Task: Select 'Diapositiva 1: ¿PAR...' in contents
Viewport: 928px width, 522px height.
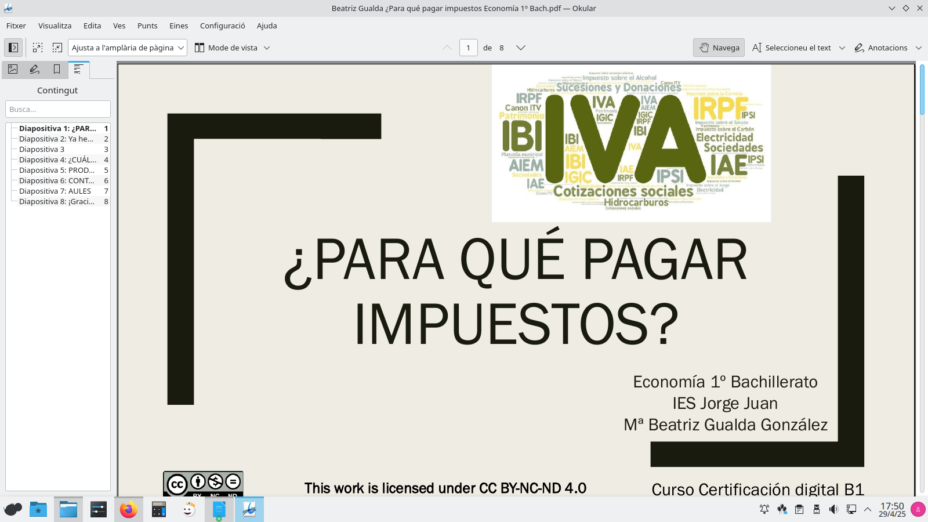Action: 58,128
